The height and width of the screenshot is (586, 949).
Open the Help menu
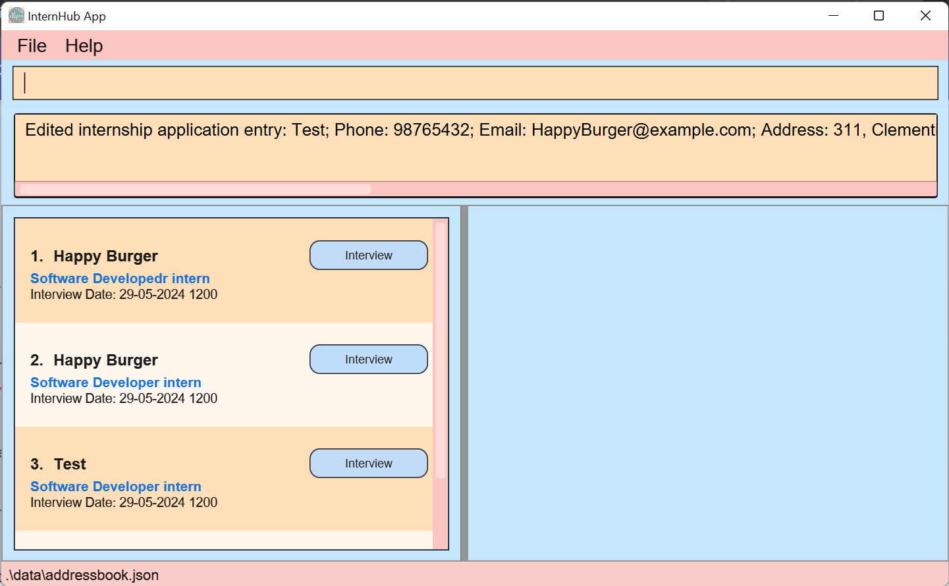click(x=84, y=46)
